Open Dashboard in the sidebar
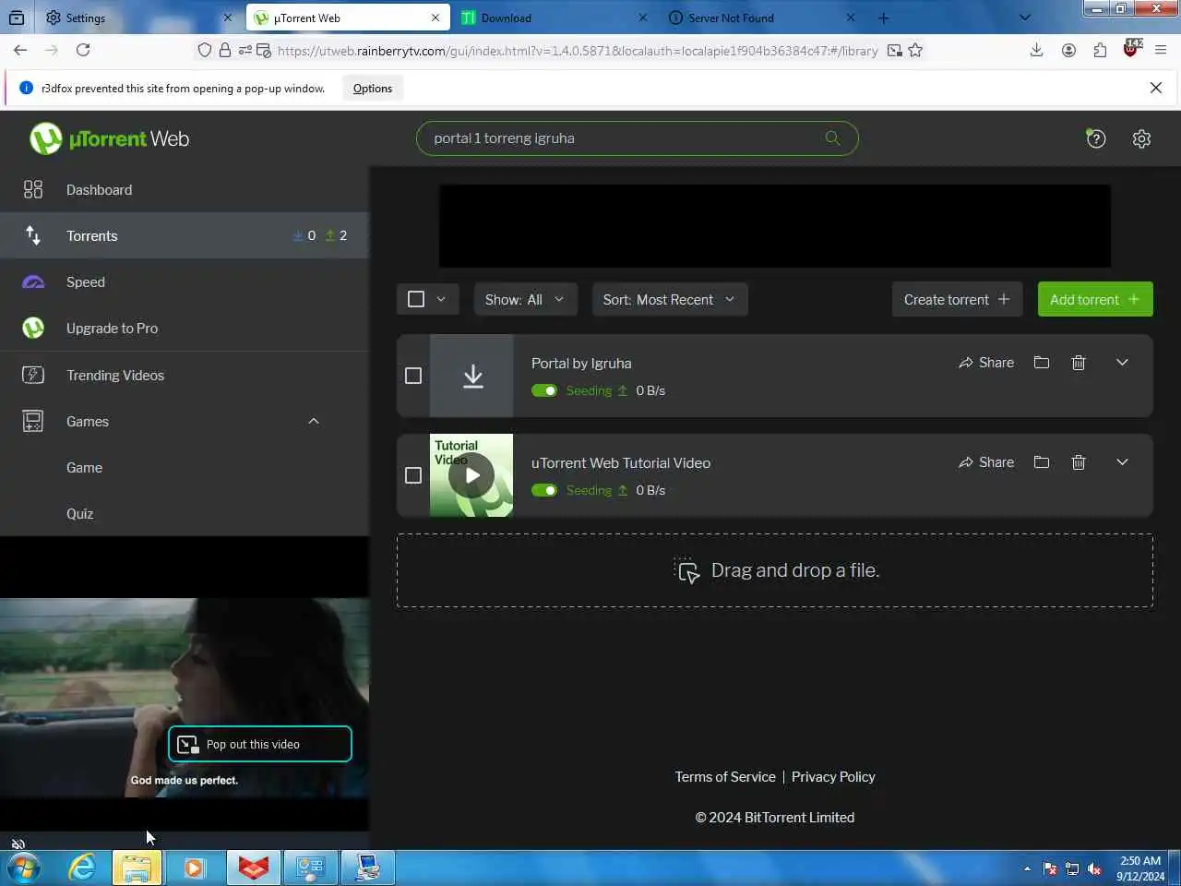The width and height of the screenshot is (1181, 886). click(x=185, y=189)
